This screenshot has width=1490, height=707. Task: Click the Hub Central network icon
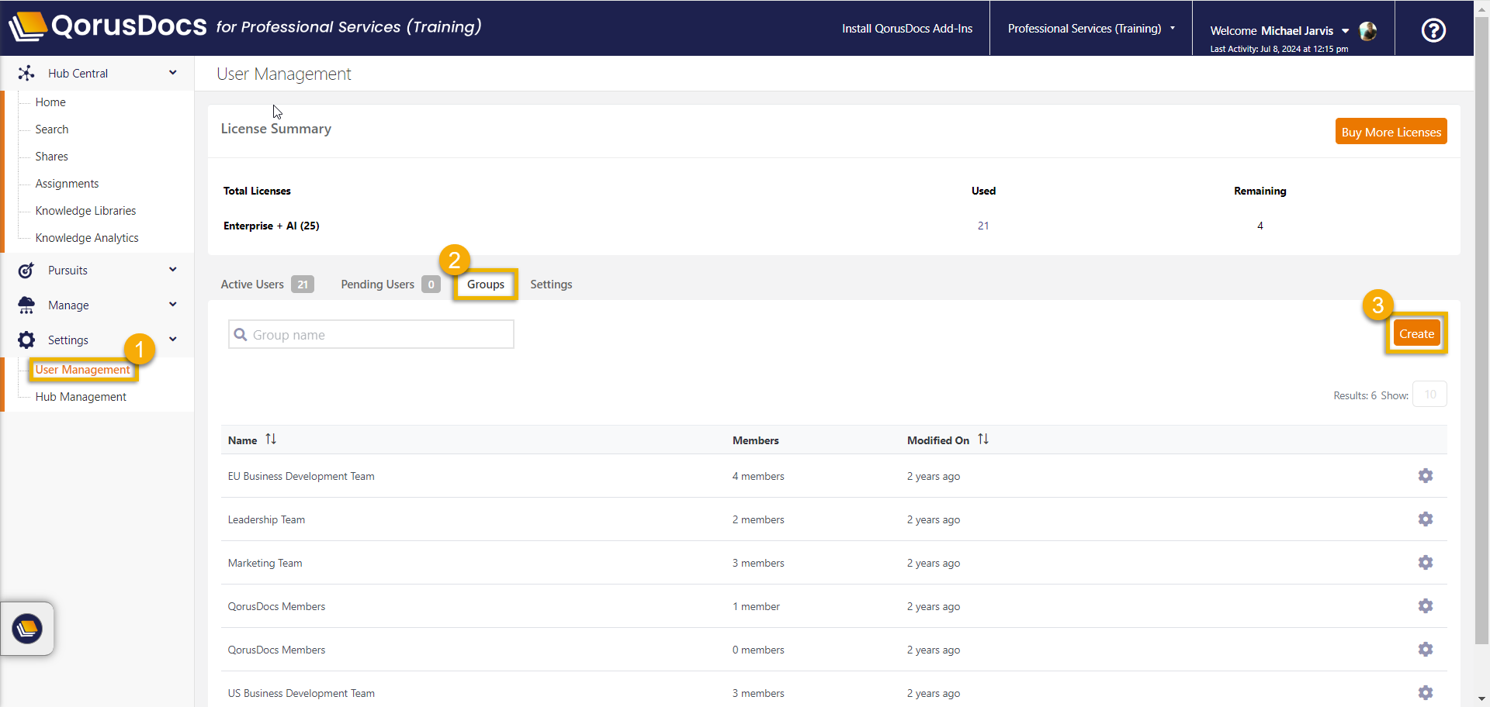click(x=26, y=73)
